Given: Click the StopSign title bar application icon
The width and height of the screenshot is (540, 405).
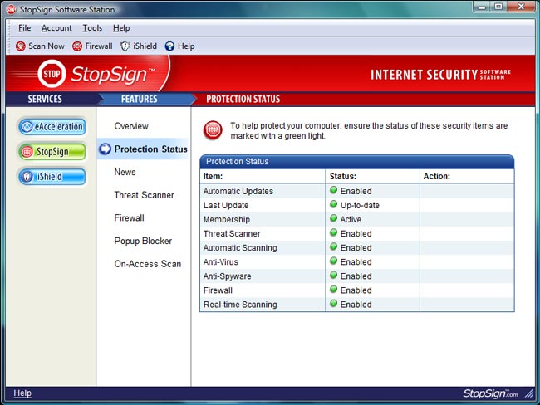Looking at the screenshot, I should pos(11,9).
